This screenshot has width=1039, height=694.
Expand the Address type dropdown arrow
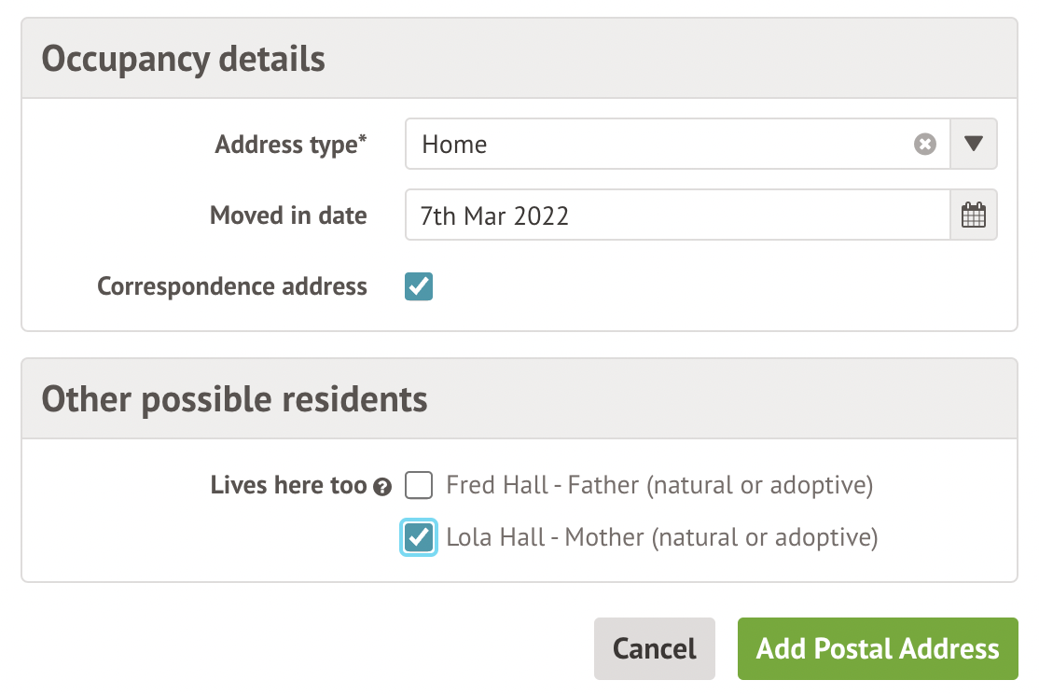(973, 145)
